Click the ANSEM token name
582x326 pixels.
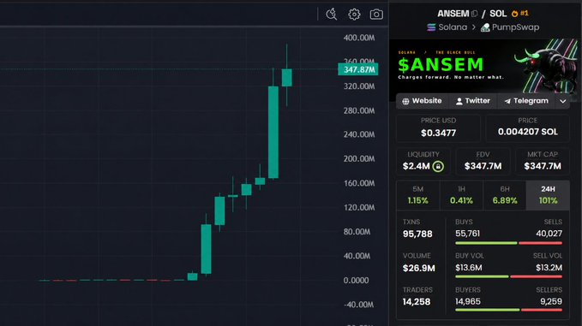453,14
